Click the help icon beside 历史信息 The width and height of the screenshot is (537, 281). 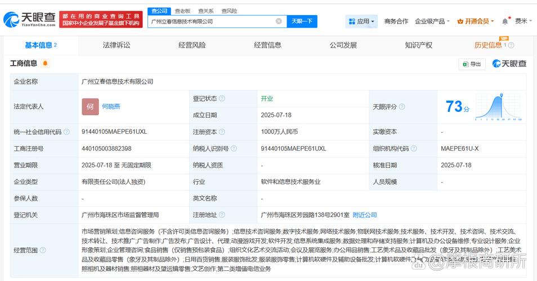click(x=511, y=45)
